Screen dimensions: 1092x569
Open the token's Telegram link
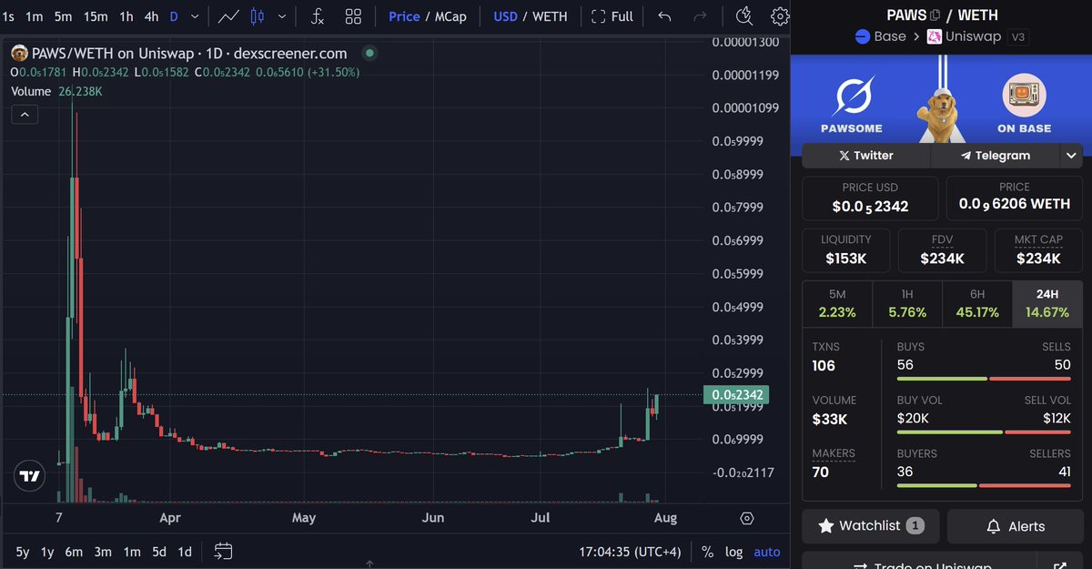(996, 156)
